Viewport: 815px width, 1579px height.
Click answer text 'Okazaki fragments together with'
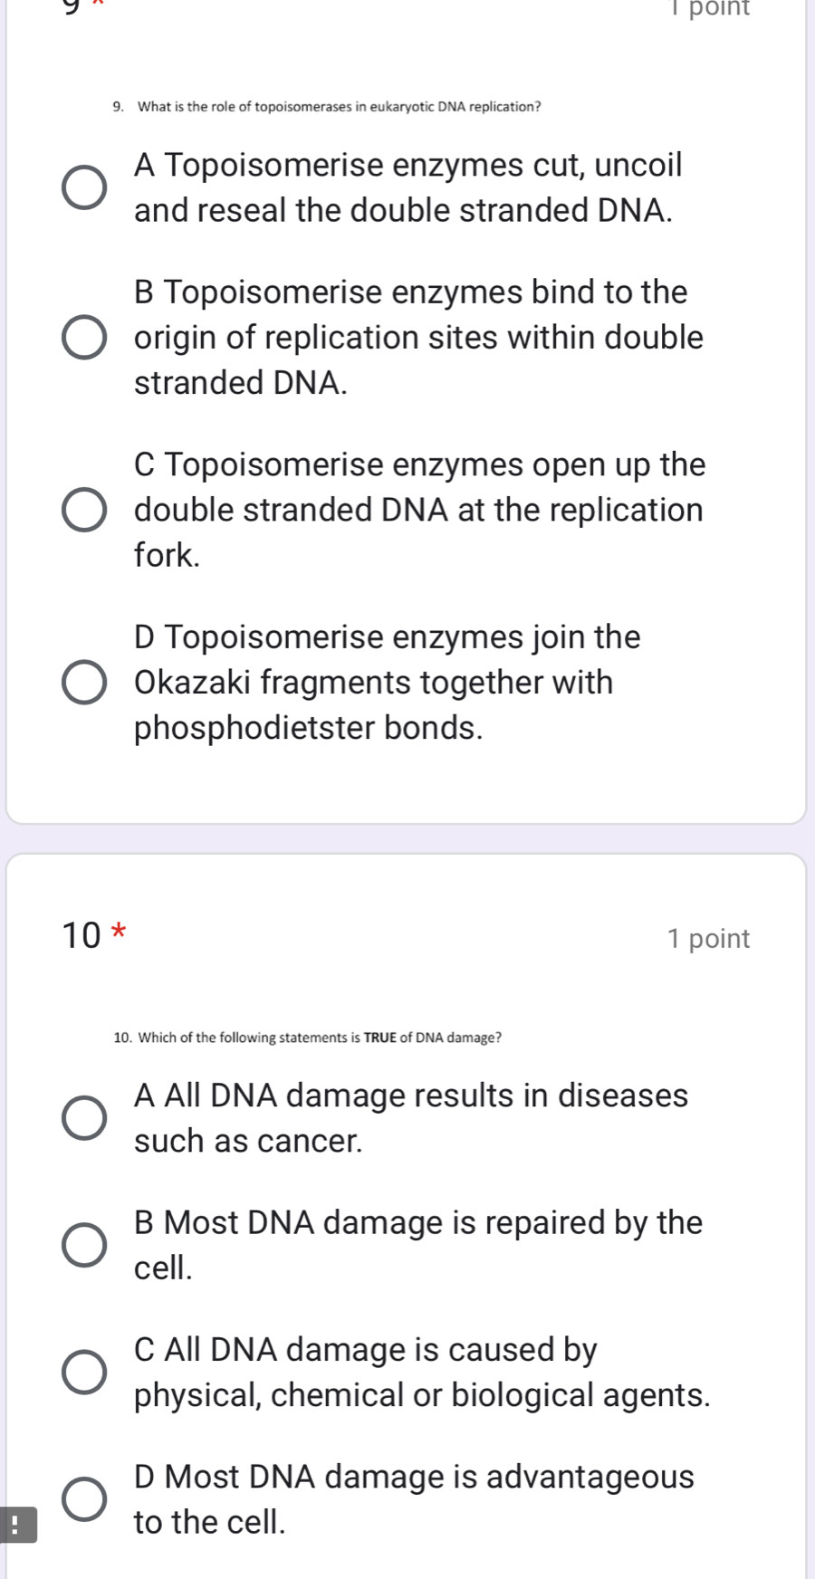[373, 682]
